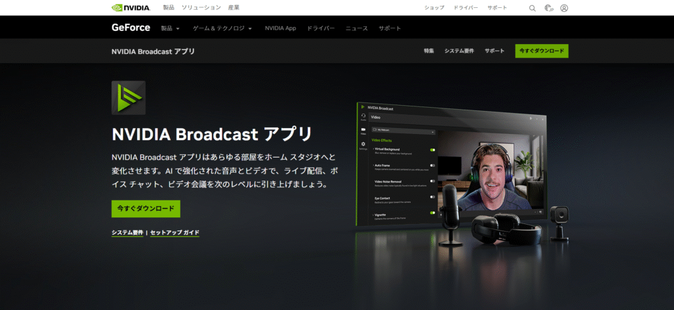Open ドライバー in the GeForce navigation bar
This screenshot has height=310, width=674.
(321, 28)
